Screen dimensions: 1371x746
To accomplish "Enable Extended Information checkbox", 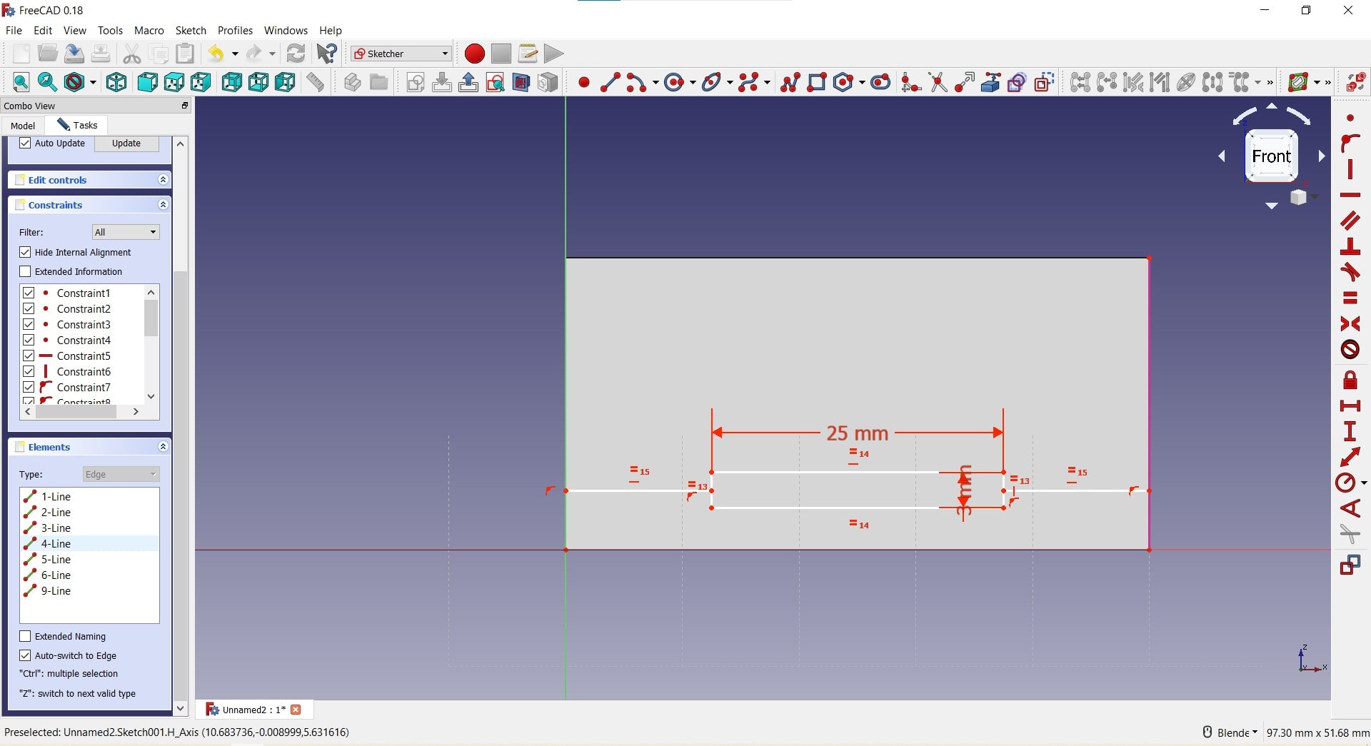I will (x=26, y=272).
